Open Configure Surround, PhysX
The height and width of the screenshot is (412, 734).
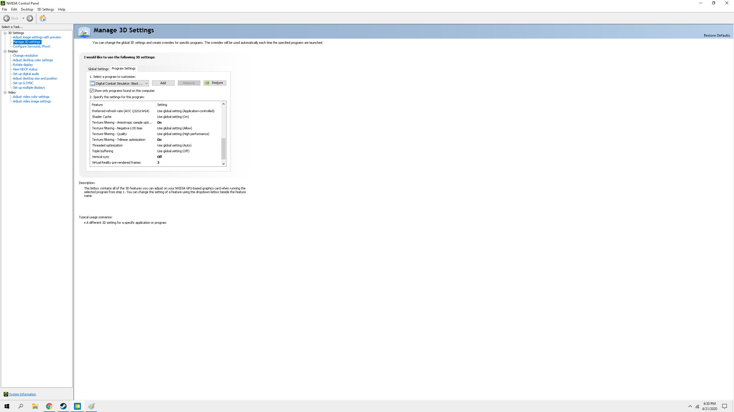[x=32, y=46]
